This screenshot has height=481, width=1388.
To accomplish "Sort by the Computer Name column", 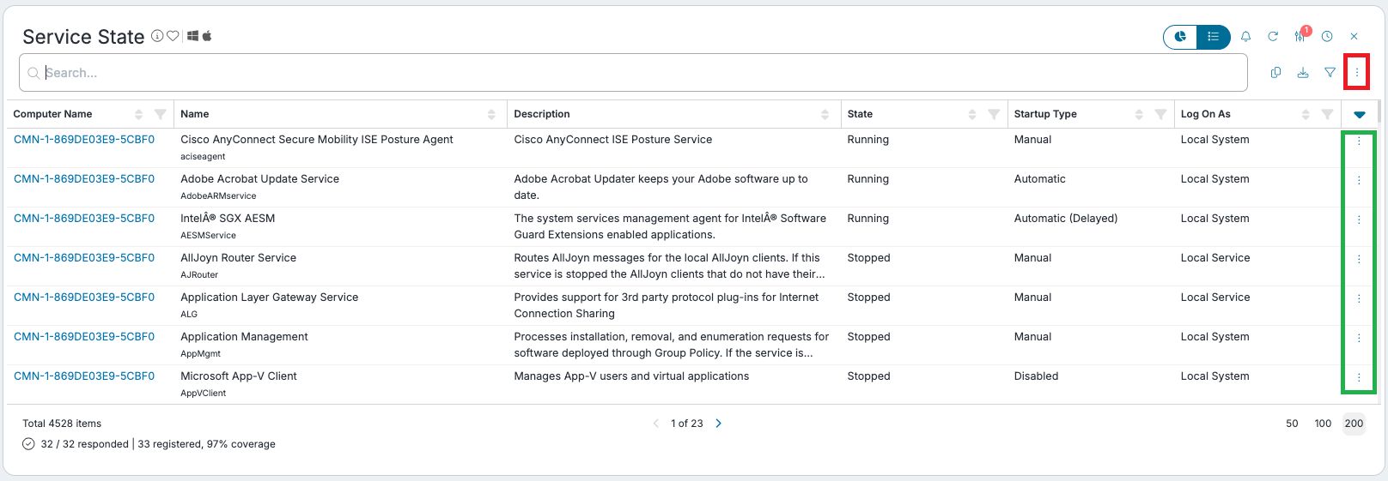I will tap(138, 114).
